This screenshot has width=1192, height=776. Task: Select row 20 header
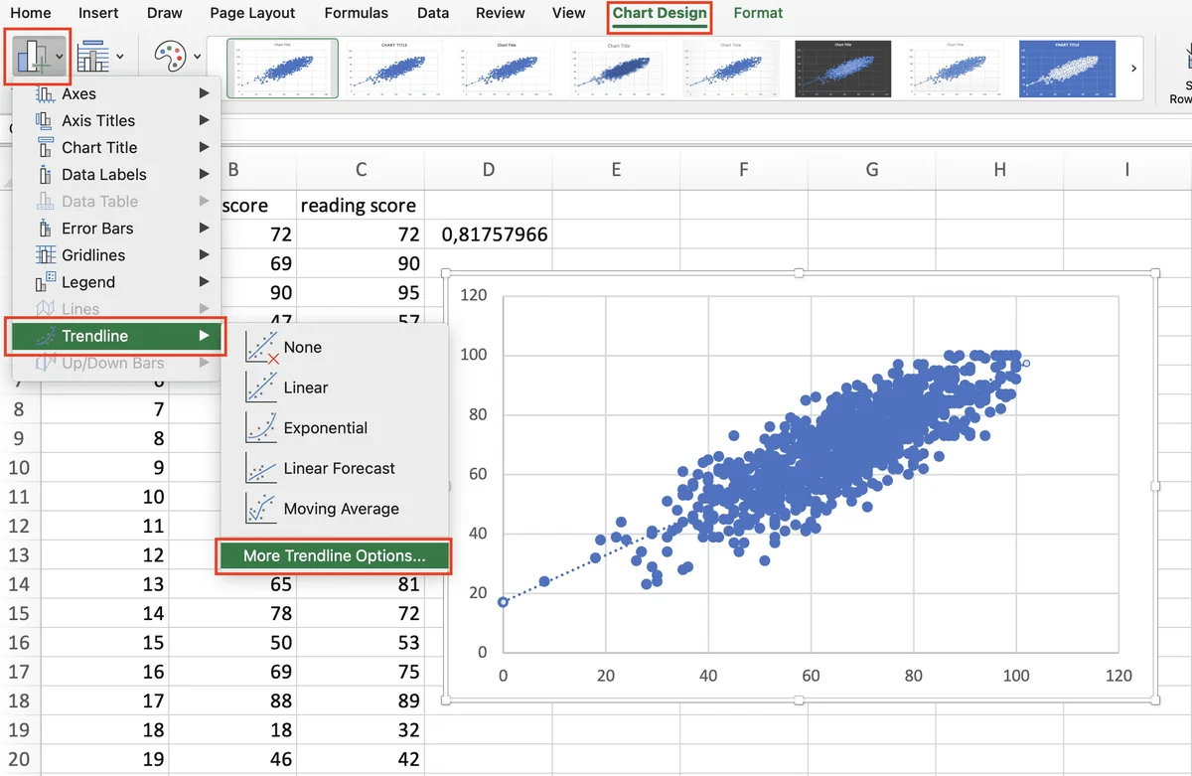point(20,759)
